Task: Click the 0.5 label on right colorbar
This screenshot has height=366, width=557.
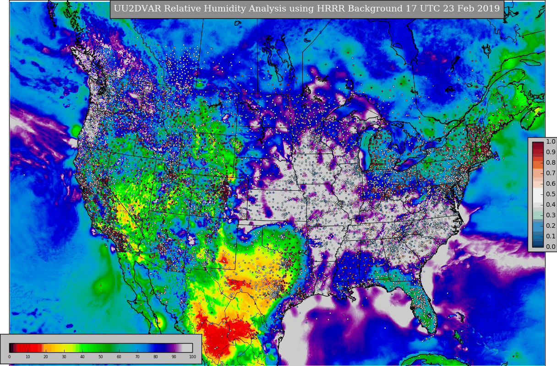Action: tap(551, 194)
